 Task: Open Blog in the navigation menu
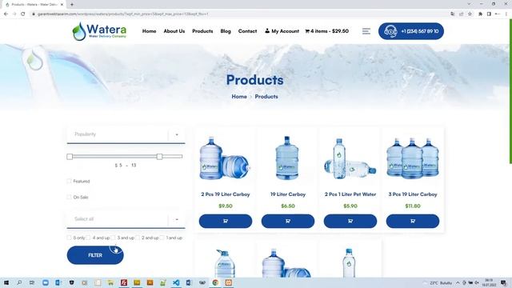[226, 31]
